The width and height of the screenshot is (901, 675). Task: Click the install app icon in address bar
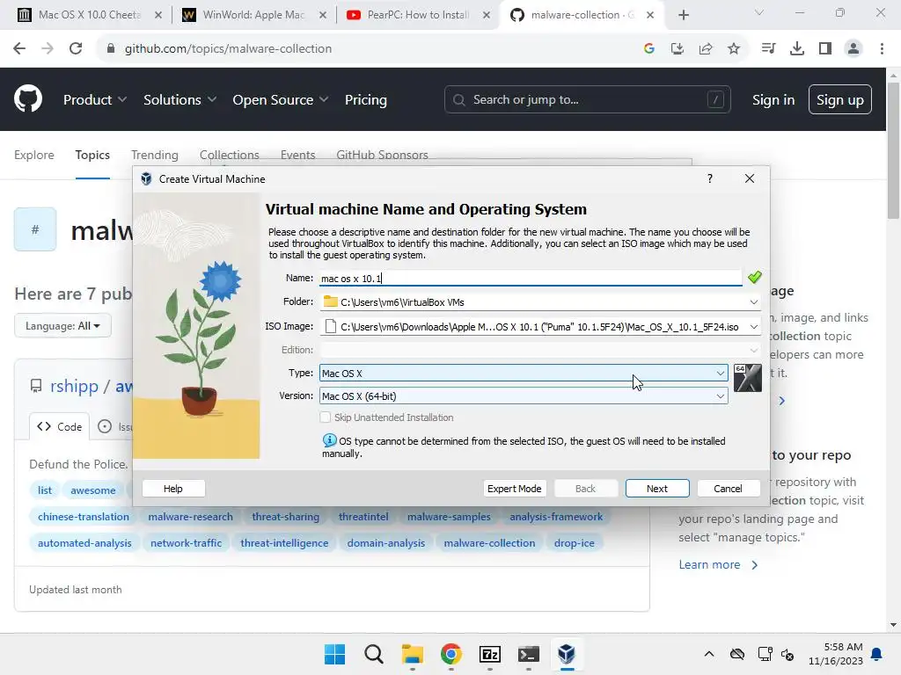678,49
